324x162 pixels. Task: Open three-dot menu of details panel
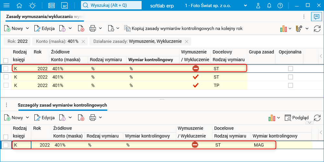tap(6, 105)
